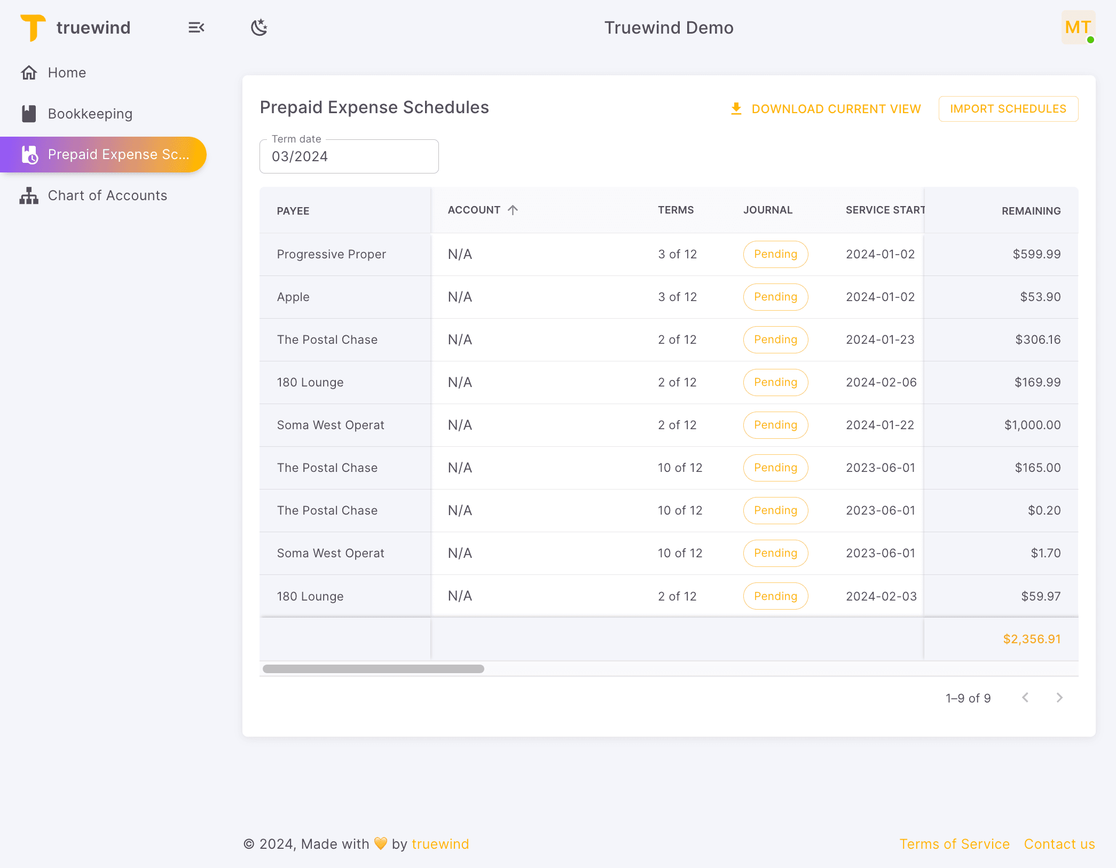The height and width of the screenshot is (868, 1116).
Task: Open Chart of Accounts via its icon
Action: (29, 195)
